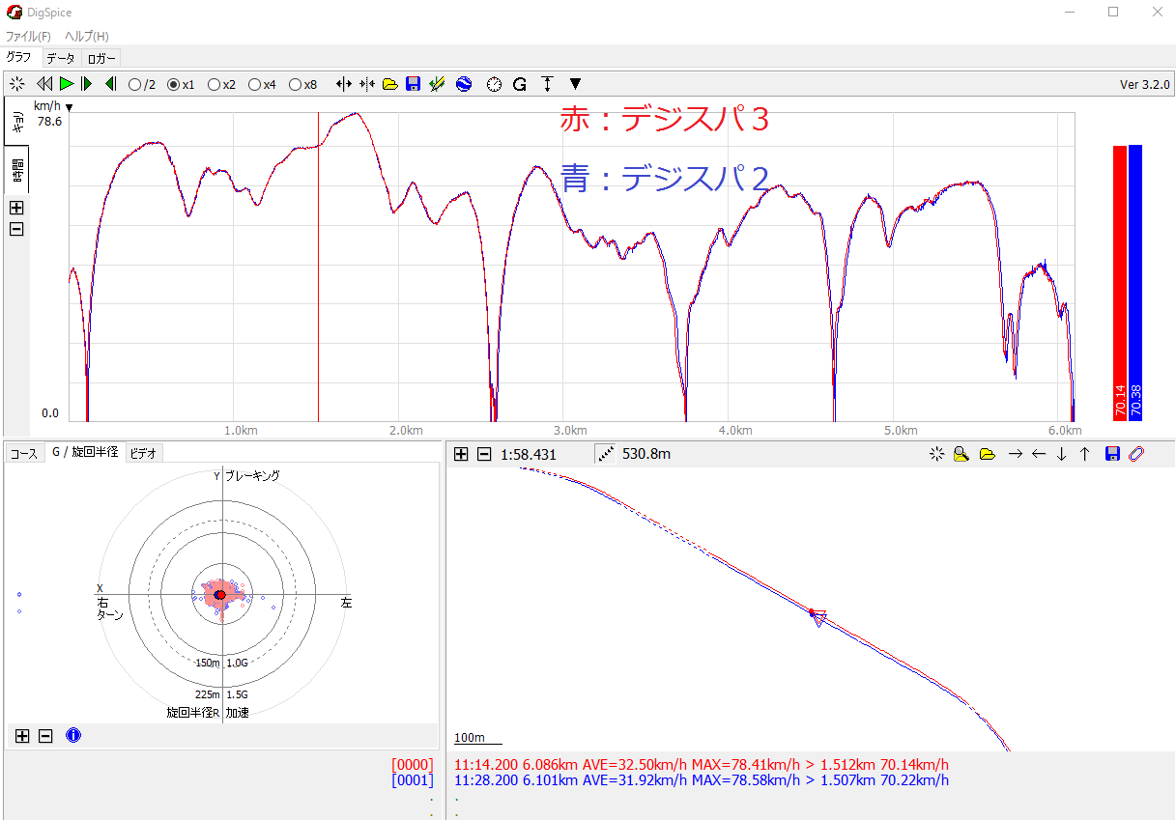Switch to the グラフ tab
Viewport: 1176px width, 820px height.
click(19, 58)
